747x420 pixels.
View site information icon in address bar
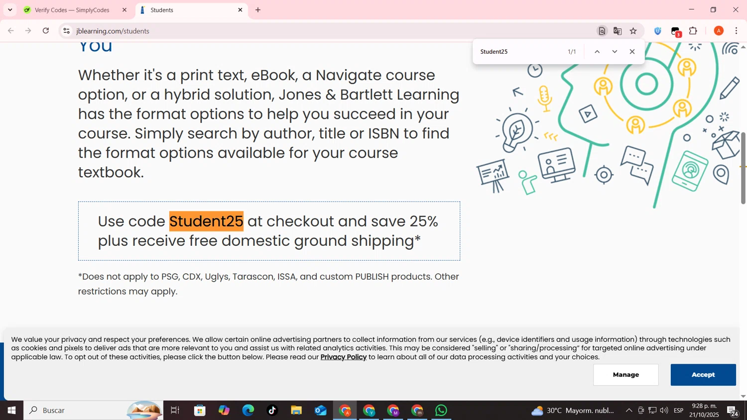(x=66, y=31)
